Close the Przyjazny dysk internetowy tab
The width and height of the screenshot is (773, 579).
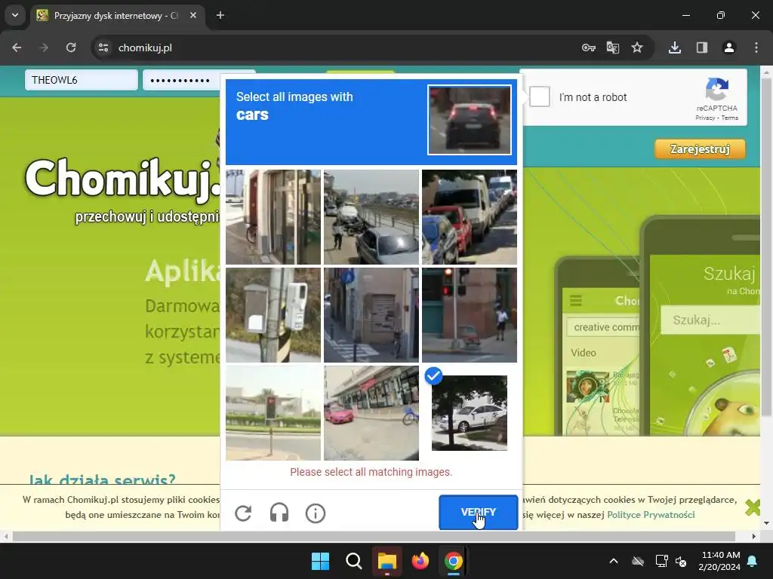pos(193,15)
